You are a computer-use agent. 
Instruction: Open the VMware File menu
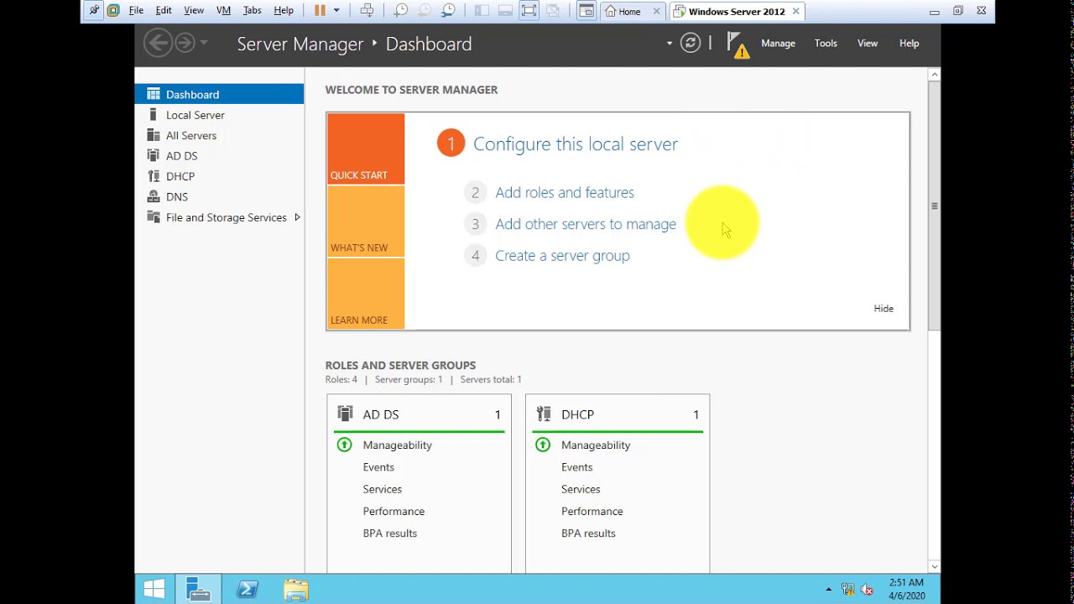point(136,11)
